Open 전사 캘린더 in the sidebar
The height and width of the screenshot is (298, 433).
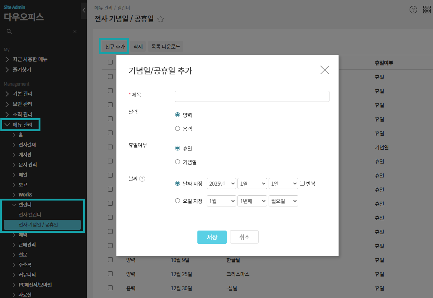point(30,215)
